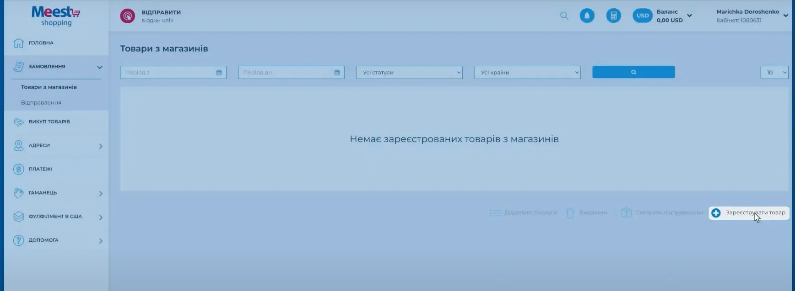Open the 'Усі статуси' dropdown
795x291 pixels.
coord(409,73)
